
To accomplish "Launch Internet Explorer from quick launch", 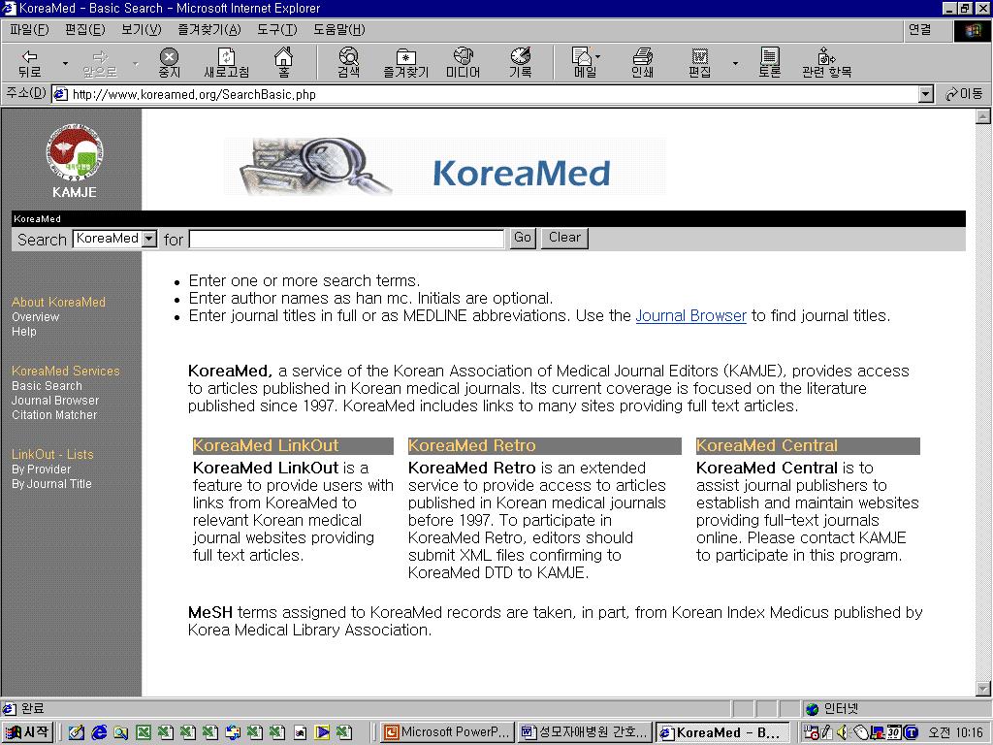I will pyautogui.click(x=99, y=732).
